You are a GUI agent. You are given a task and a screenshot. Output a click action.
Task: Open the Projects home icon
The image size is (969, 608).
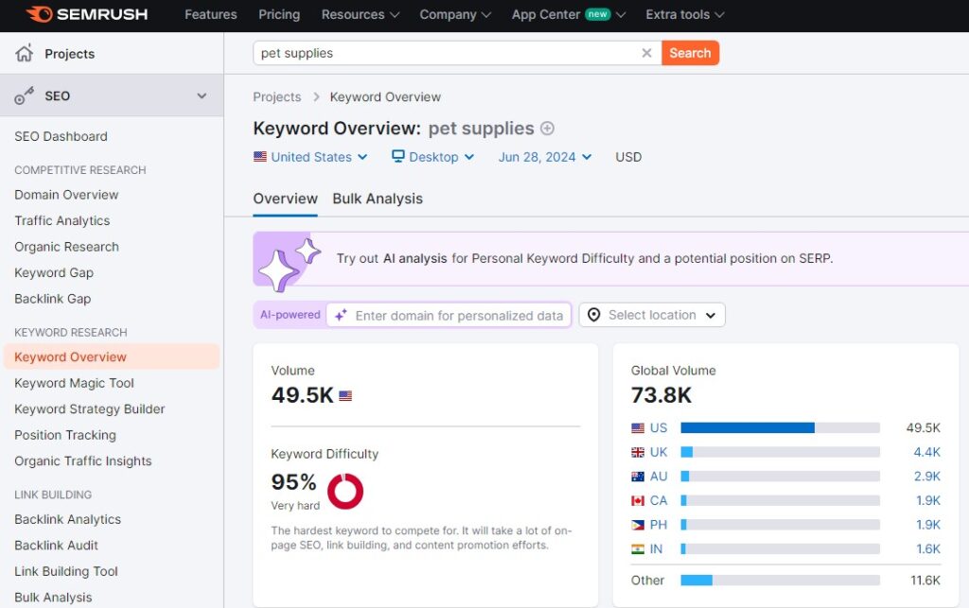pos(24,54)
